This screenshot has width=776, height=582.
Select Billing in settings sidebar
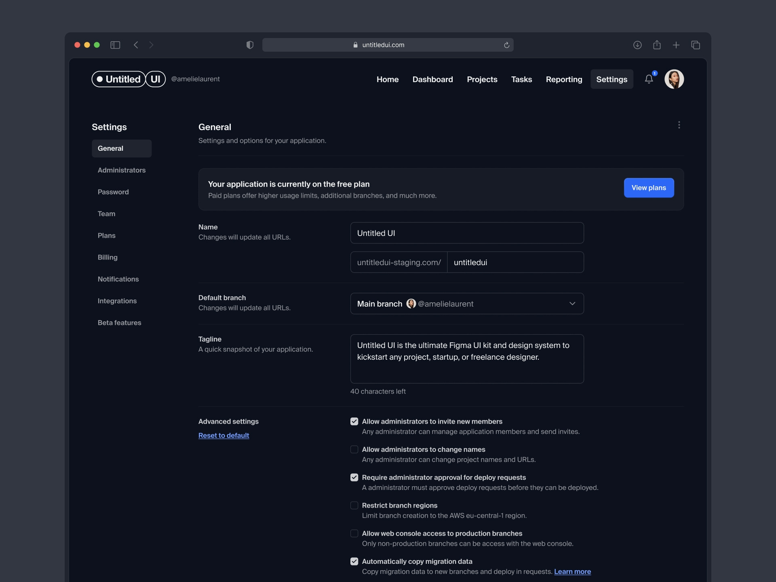pyautogui.click(x=108, y=257)
